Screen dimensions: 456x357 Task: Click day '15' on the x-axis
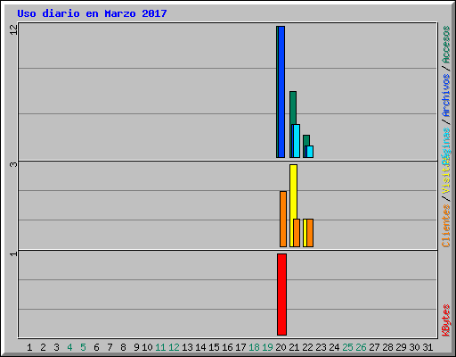(x=214, y=347)
